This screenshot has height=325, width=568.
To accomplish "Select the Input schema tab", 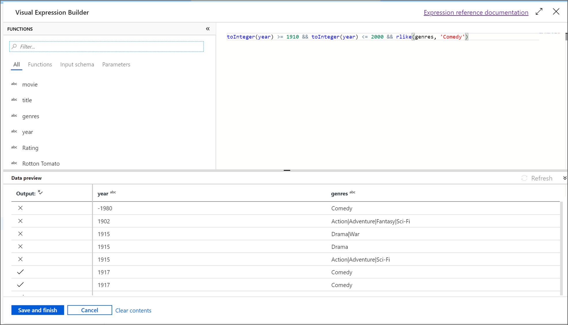I will pyautogui.click(x=77, y=64).
